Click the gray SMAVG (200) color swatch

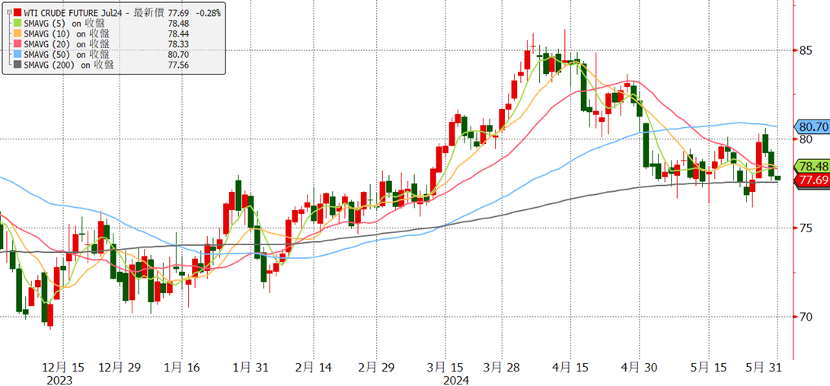click(18, 65)
